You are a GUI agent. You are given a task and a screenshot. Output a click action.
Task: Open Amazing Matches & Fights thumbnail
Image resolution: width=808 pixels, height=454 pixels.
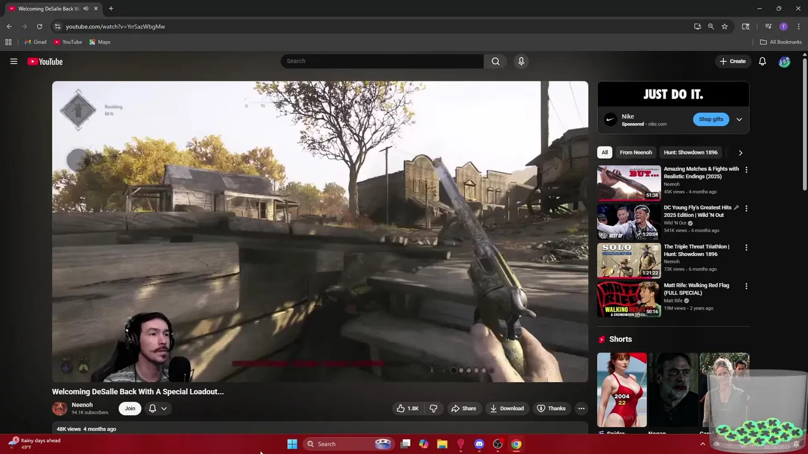pyautogui.click(x=629, y=183)
